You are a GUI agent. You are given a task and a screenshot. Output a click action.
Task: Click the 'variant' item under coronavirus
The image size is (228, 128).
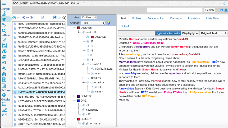[x=99, y=92]
